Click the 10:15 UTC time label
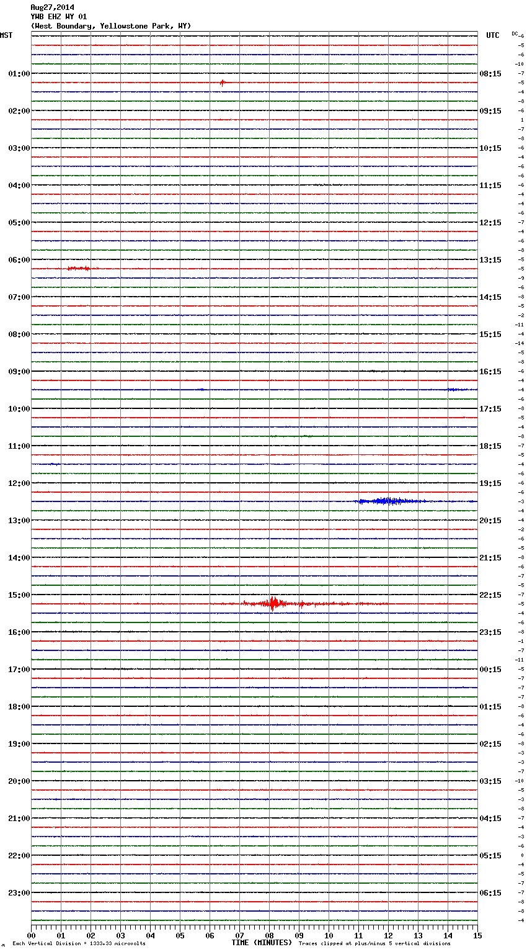527x952 pixels. [x=490, y=148]
